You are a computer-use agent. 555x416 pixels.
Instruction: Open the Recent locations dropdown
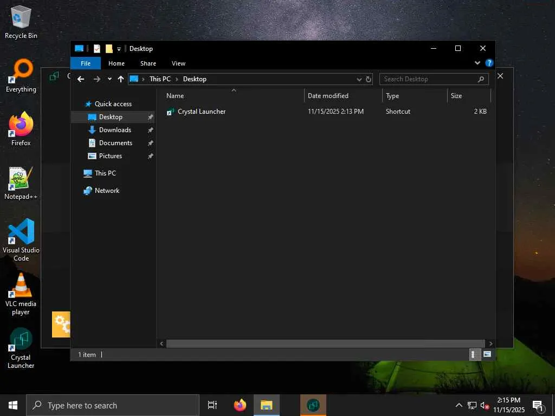click(x=109, y=79)
